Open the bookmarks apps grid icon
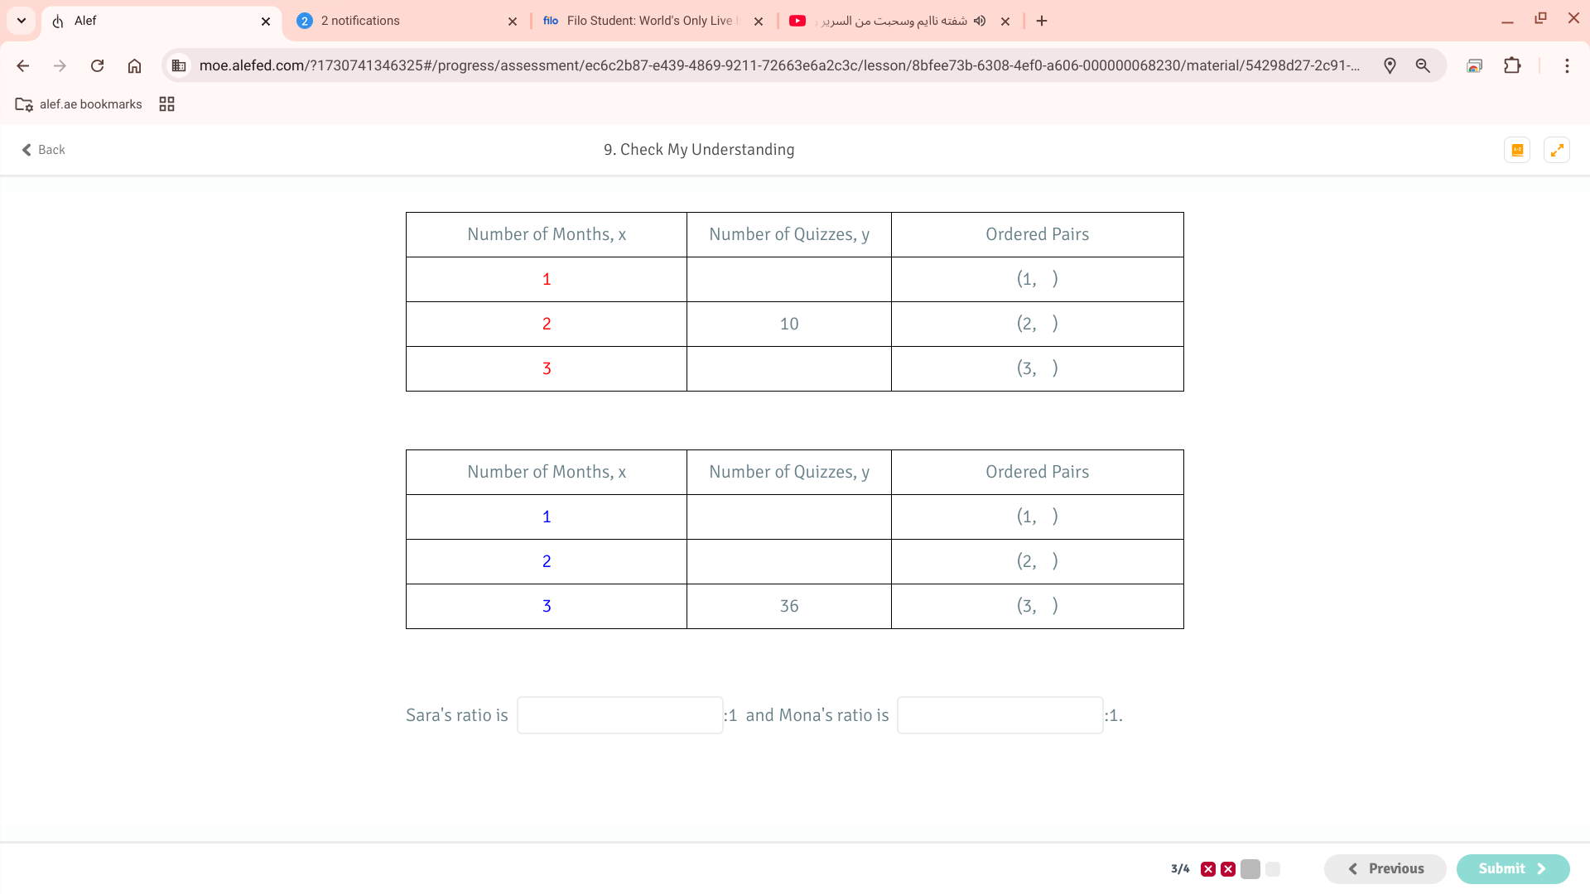Image resolution: width=1590 pixels, height=894 pixels. point(166,104)
